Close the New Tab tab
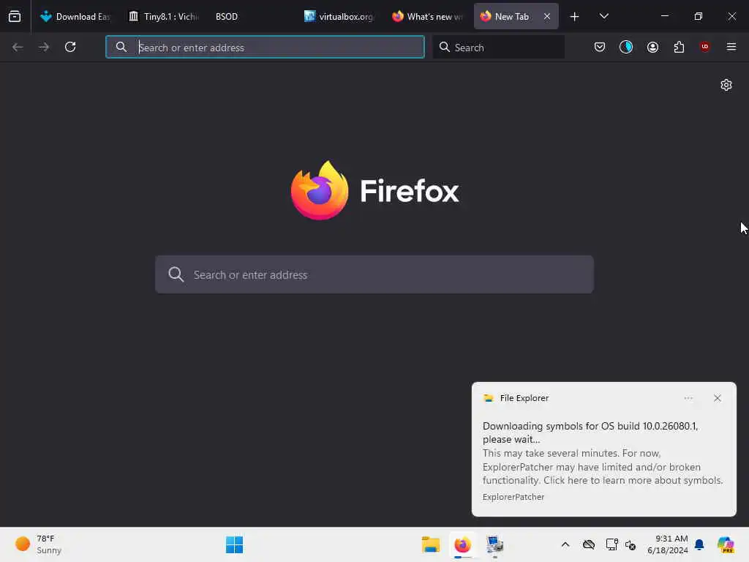 click(547, 16)
